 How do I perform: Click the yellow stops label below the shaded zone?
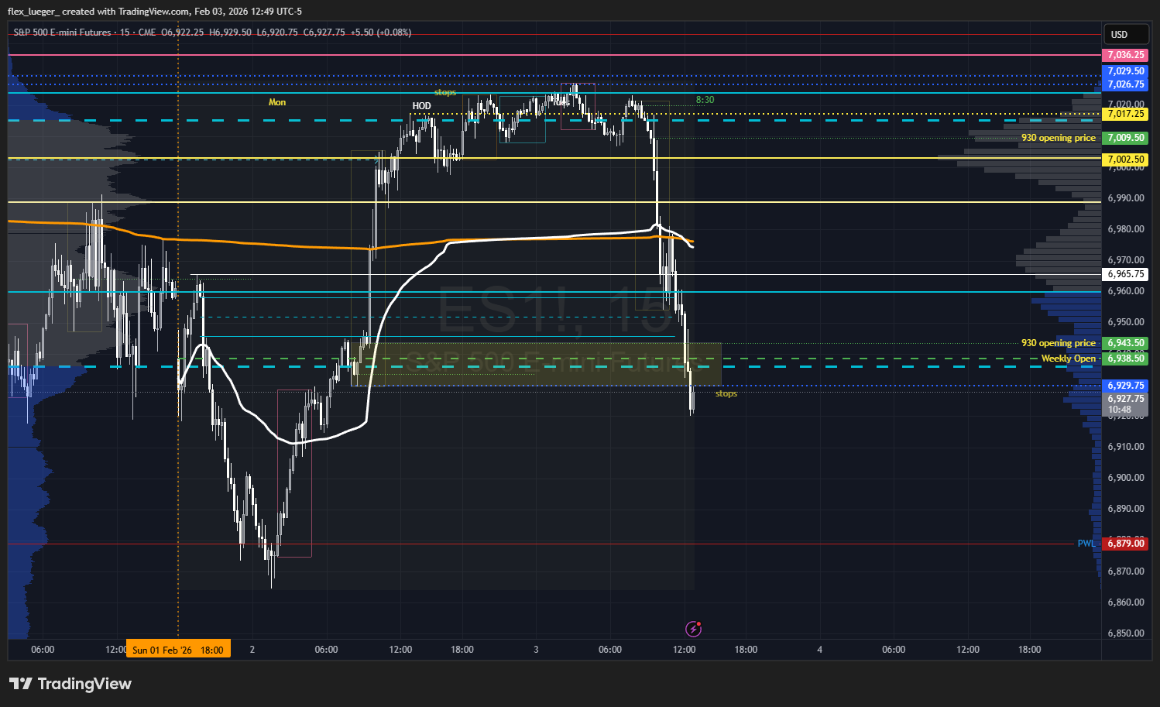[726, 394]
